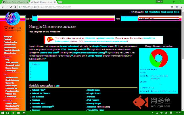The width and height of the screenshot is (184, 115).
Task: Show hidden tray icons chevron
Action: 153,113
